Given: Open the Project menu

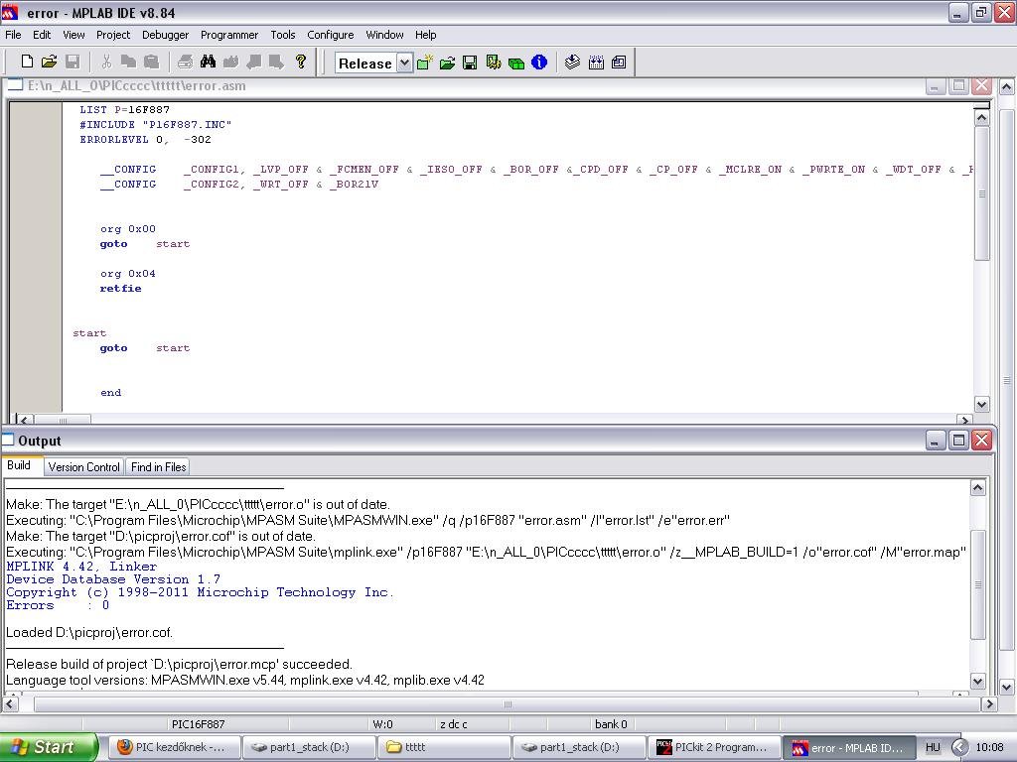Looking at the screenshot, I should 113,35.
